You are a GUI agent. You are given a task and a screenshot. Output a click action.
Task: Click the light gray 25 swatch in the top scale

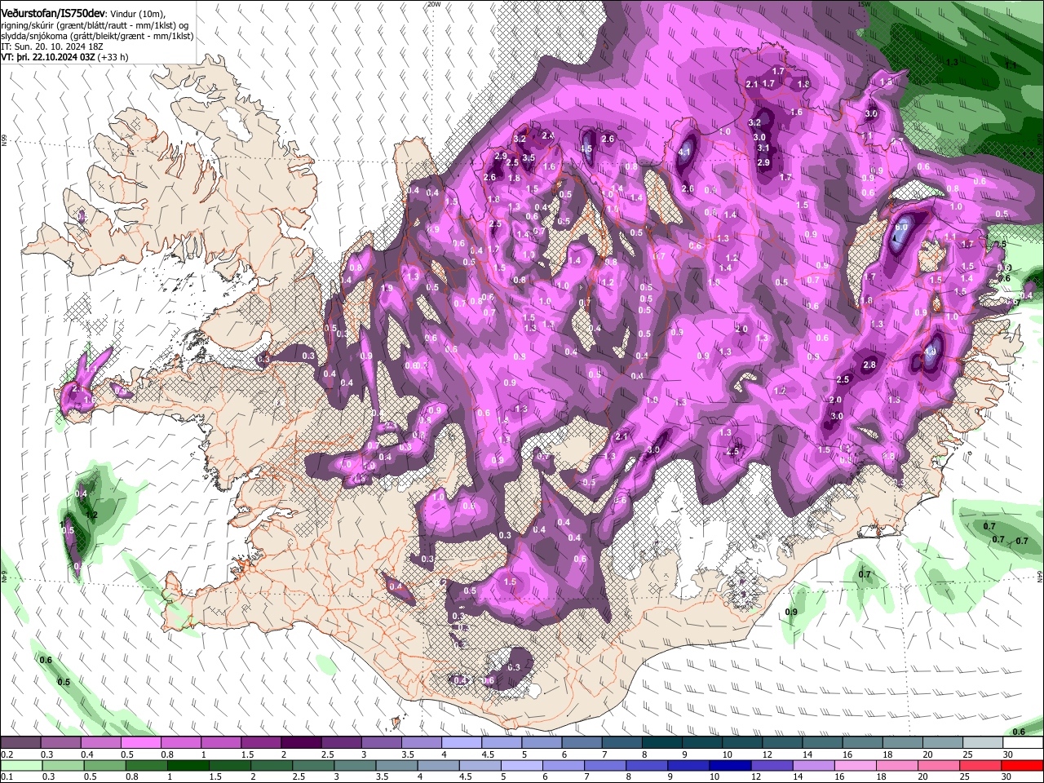[982, 743]
